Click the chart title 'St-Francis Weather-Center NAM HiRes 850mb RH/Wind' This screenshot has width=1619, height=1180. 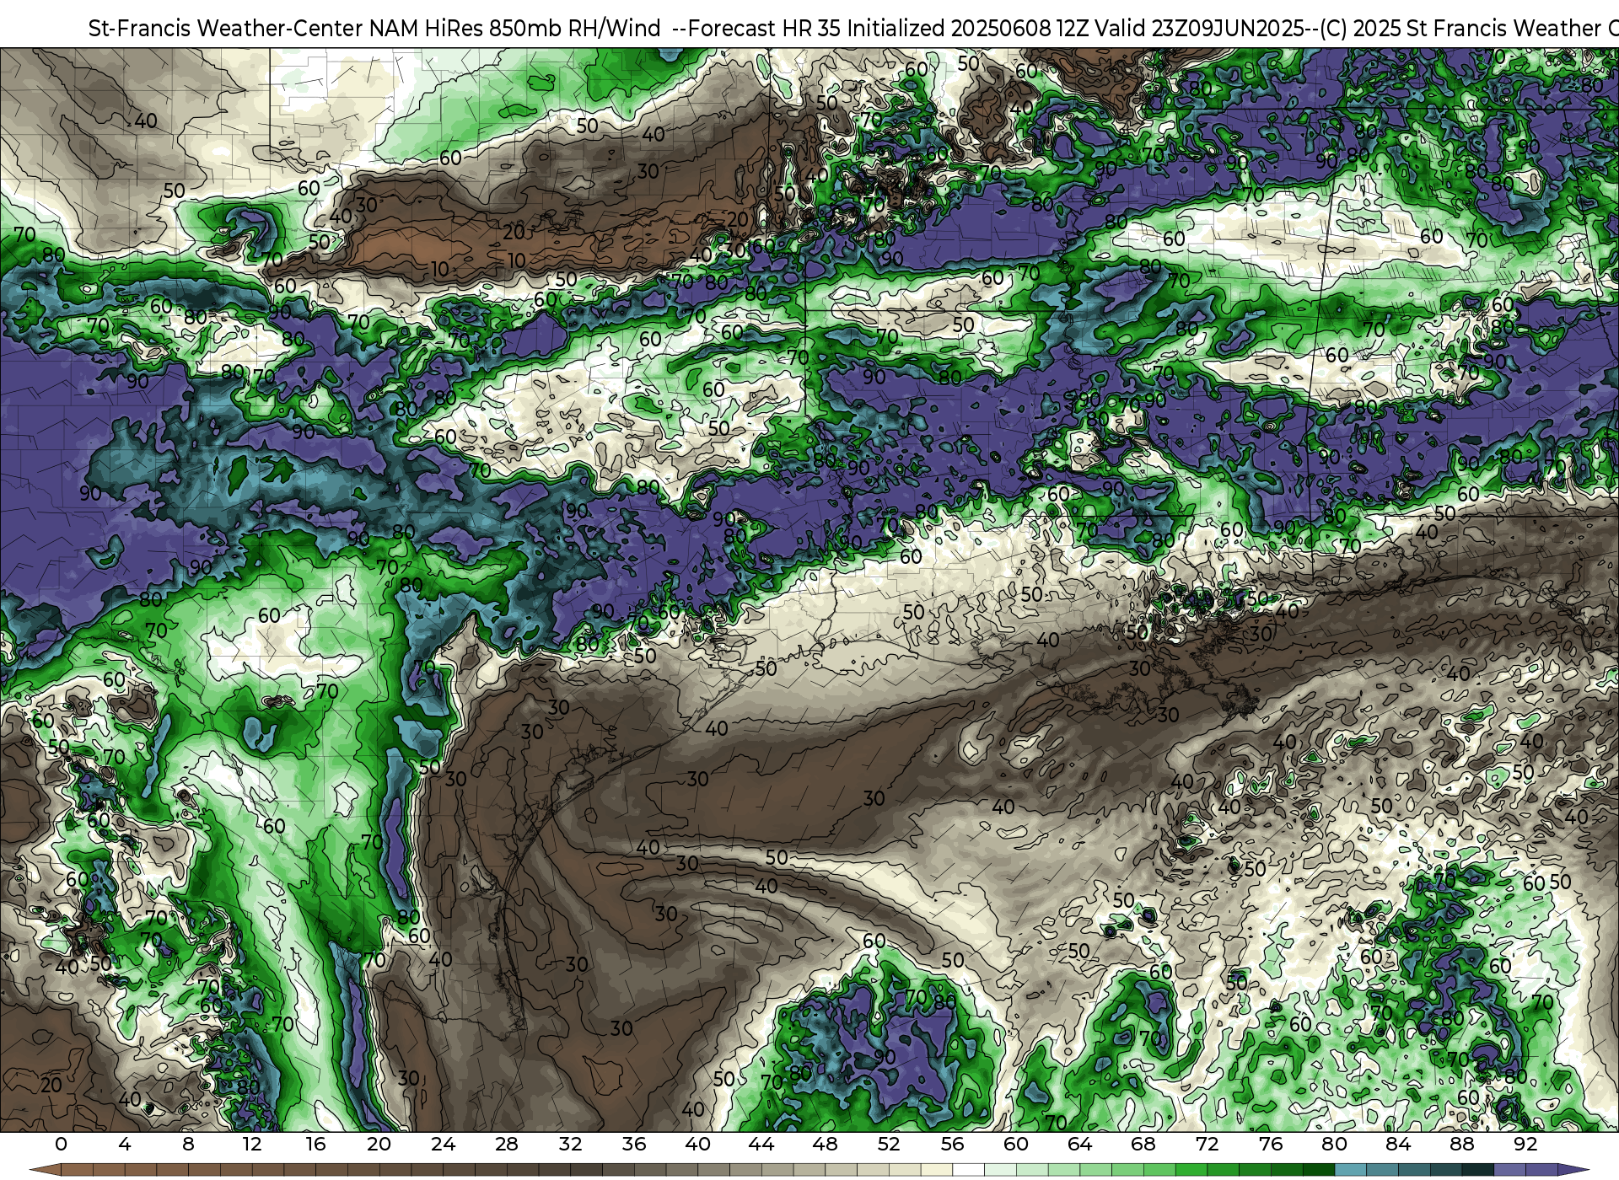(x=374, y=29)
